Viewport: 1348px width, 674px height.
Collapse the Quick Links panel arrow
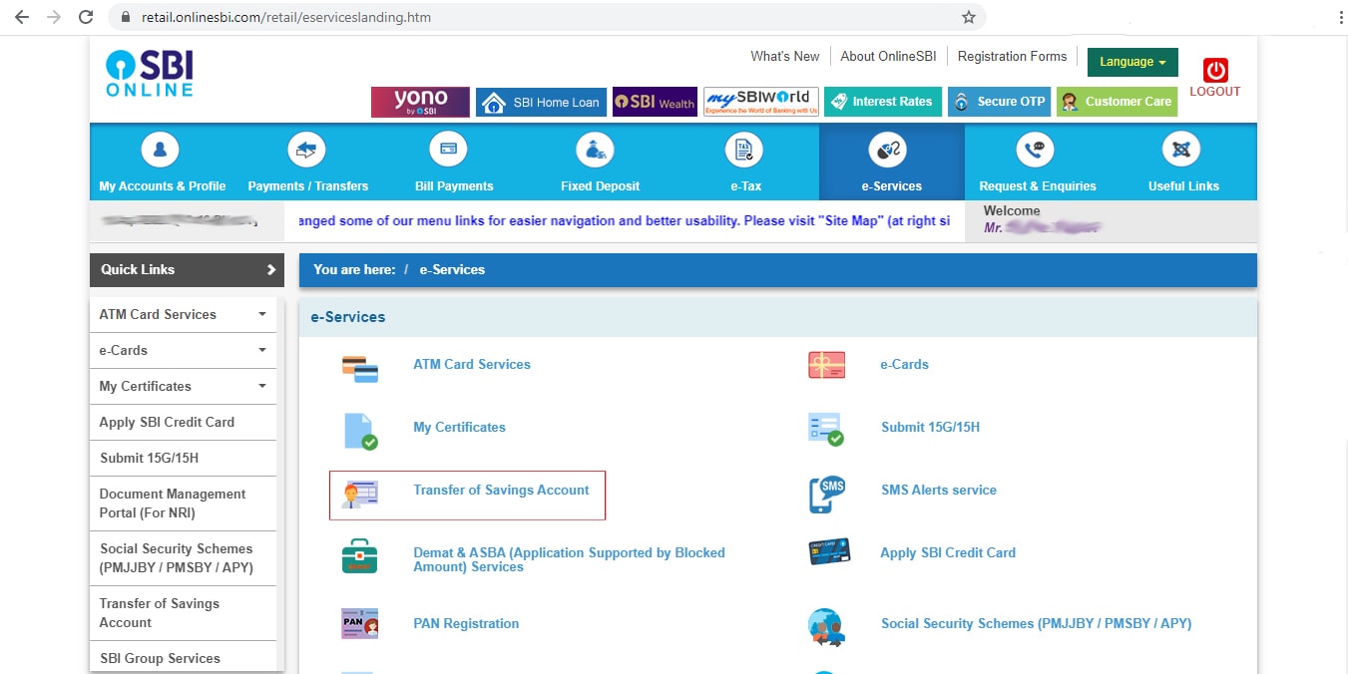pyautogui.click(x=270, y=269)
